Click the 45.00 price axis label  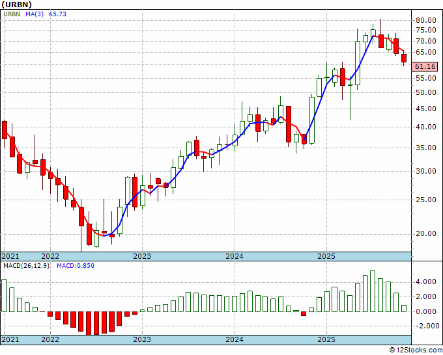426,109
